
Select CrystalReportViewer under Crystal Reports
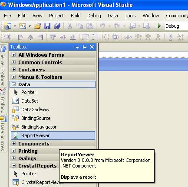click(38, 182)
